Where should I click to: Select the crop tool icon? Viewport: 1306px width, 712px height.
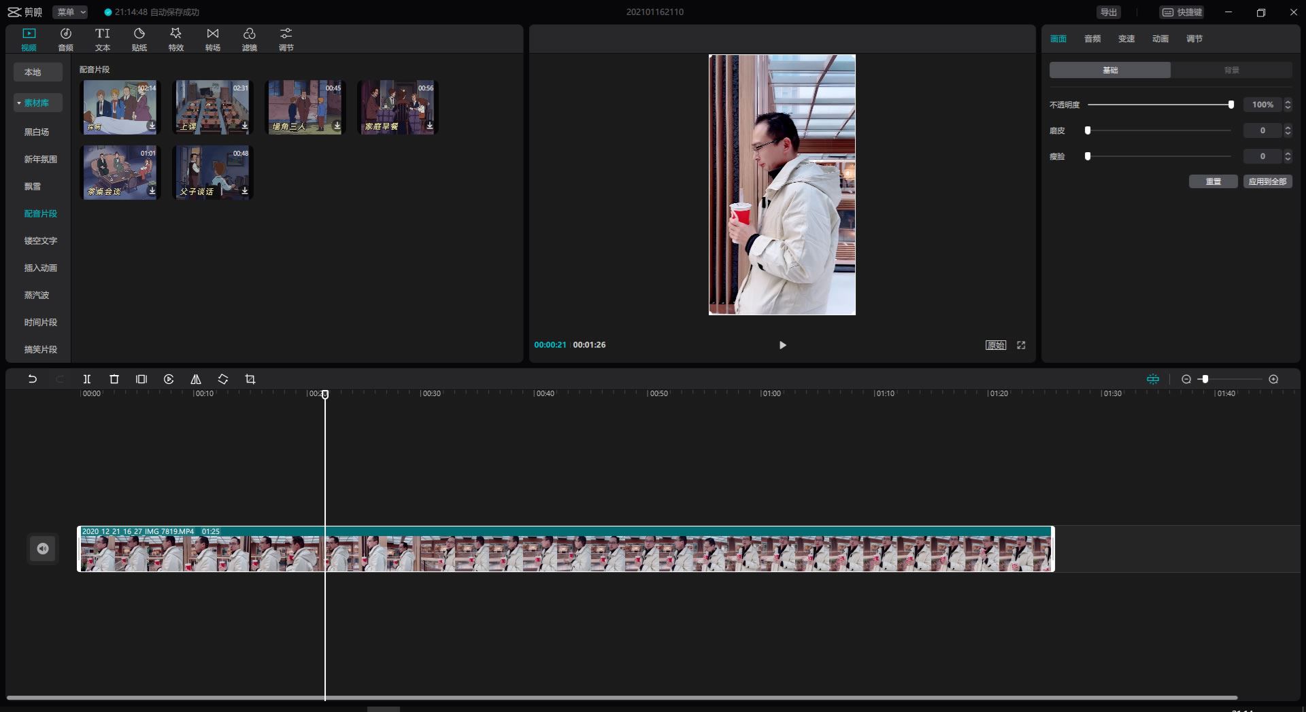(250, 379)
